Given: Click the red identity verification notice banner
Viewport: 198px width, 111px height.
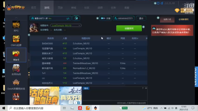Looking at the screenshot, I should pyautogui.click(x=172, y=31).
